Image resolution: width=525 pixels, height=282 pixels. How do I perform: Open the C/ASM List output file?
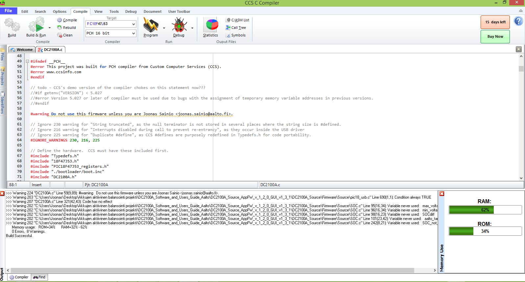[237, 20]
